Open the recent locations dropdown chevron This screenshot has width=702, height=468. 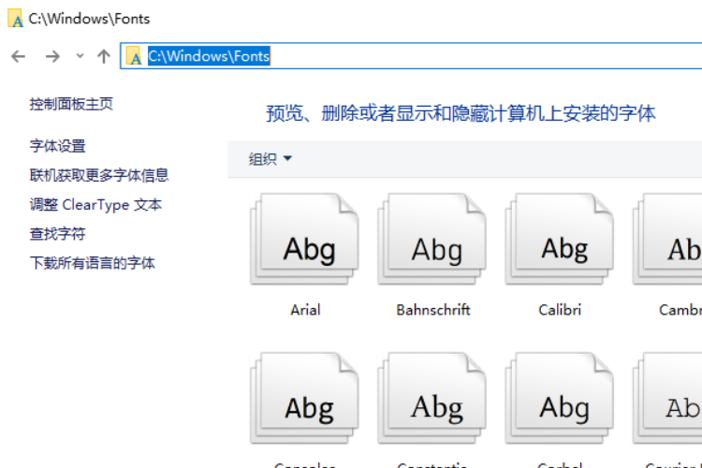tap(80, 56)
